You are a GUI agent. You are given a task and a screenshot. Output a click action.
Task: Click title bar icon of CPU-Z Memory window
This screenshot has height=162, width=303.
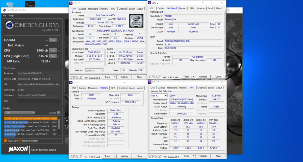point(71,82)
